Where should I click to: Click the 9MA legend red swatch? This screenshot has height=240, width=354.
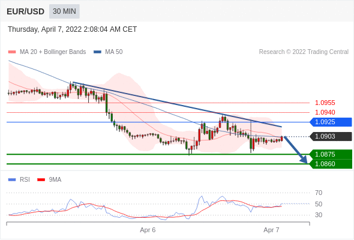coord(41,180)
